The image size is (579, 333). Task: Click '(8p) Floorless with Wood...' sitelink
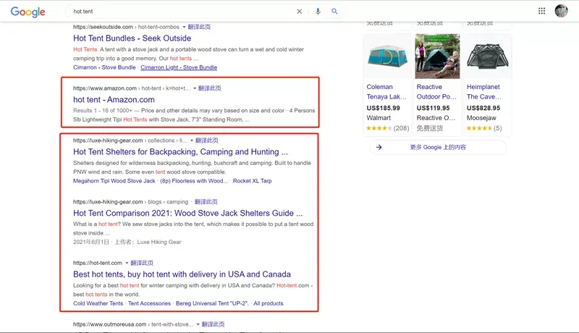pyautogui.click(x=194, y=181)
